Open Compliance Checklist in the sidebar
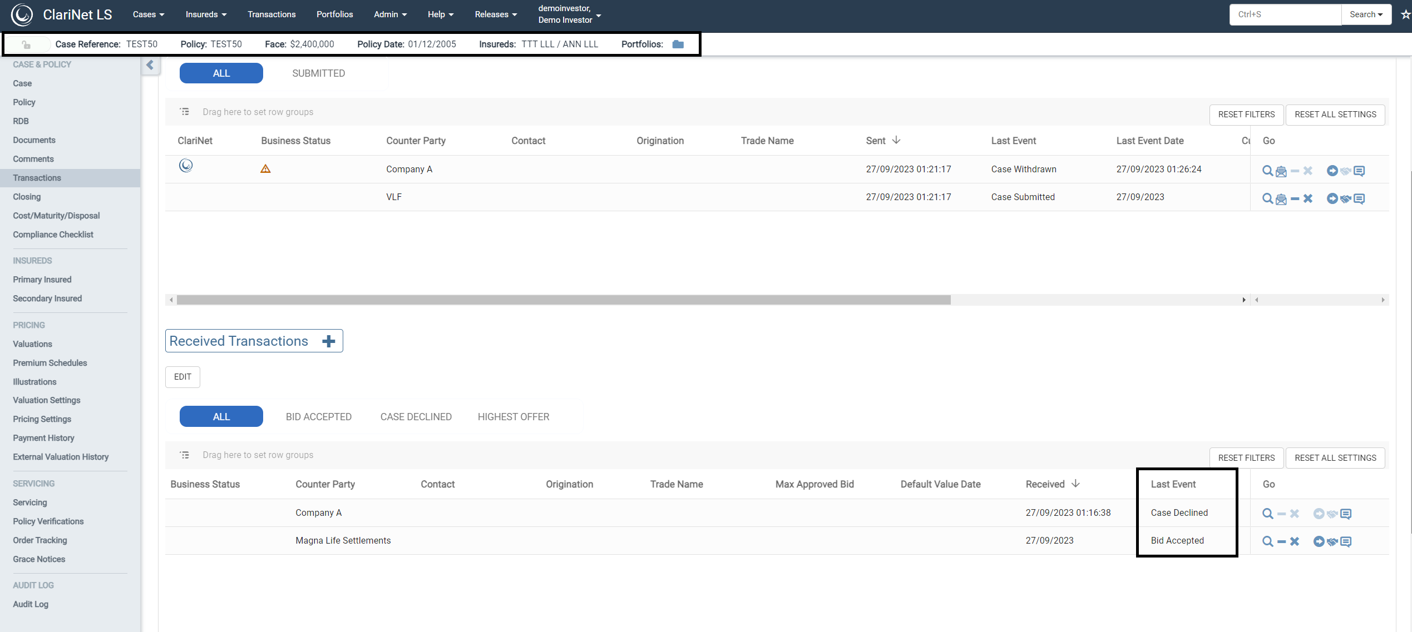The width and height of the screenshot is (1412, 632). coord(53,235)
